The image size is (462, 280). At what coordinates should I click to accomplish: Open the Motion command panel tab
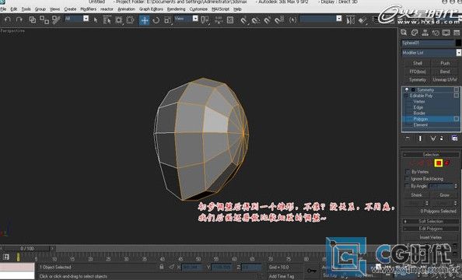pos(436,33)
